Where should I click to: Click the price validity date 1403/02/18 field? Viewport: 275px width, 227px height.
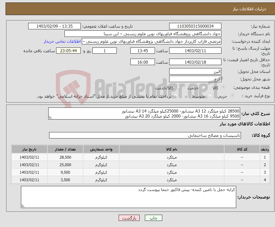pos(195,62)
